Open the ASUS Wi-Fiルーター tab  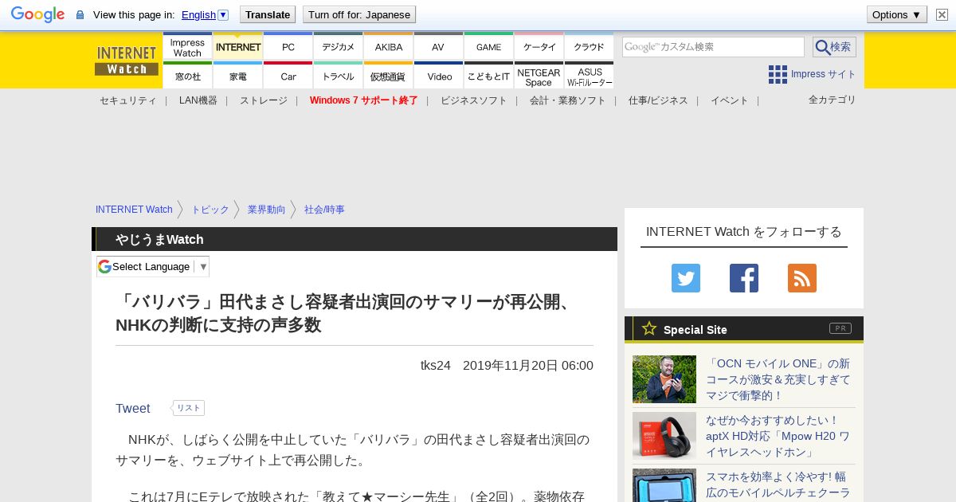(589, 76)
